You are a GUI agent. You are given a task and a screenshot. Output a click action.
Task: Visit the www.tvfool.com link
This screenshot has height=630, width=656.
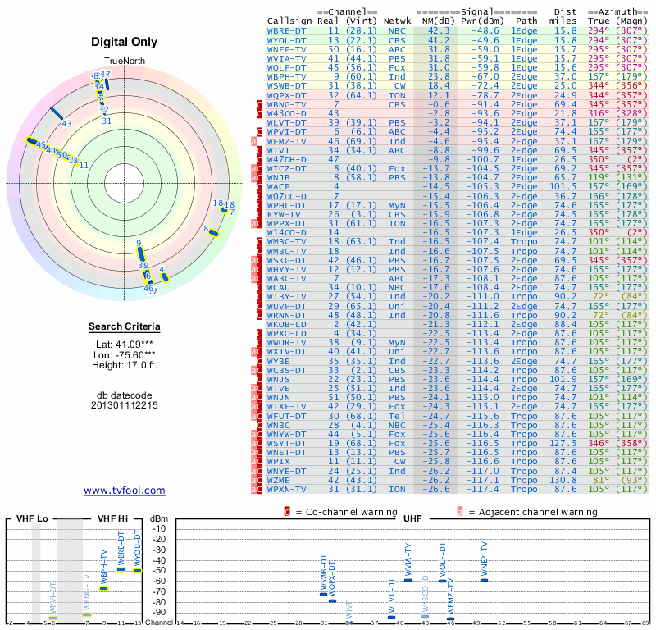[x=124, y=491]
